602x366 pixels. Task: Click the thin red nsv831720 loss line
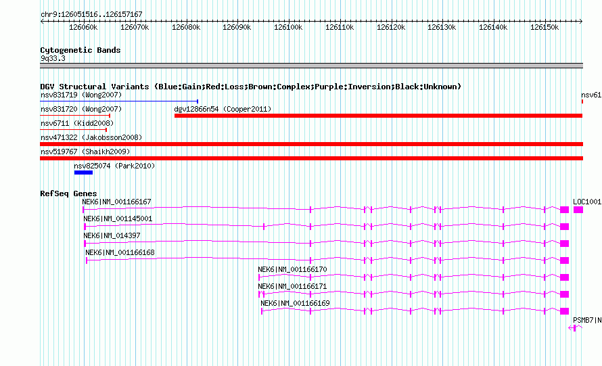coord(75,116)
